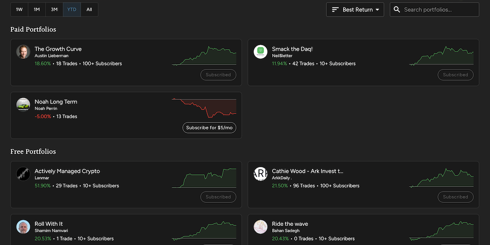The width and height of the screenshot is (490, 245).
Task: Click Shamim Namvari's profile avatar
Action: pos(23,227)
